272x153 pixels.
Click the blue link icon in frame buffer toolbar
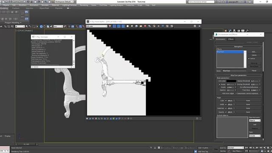point(163,26)
